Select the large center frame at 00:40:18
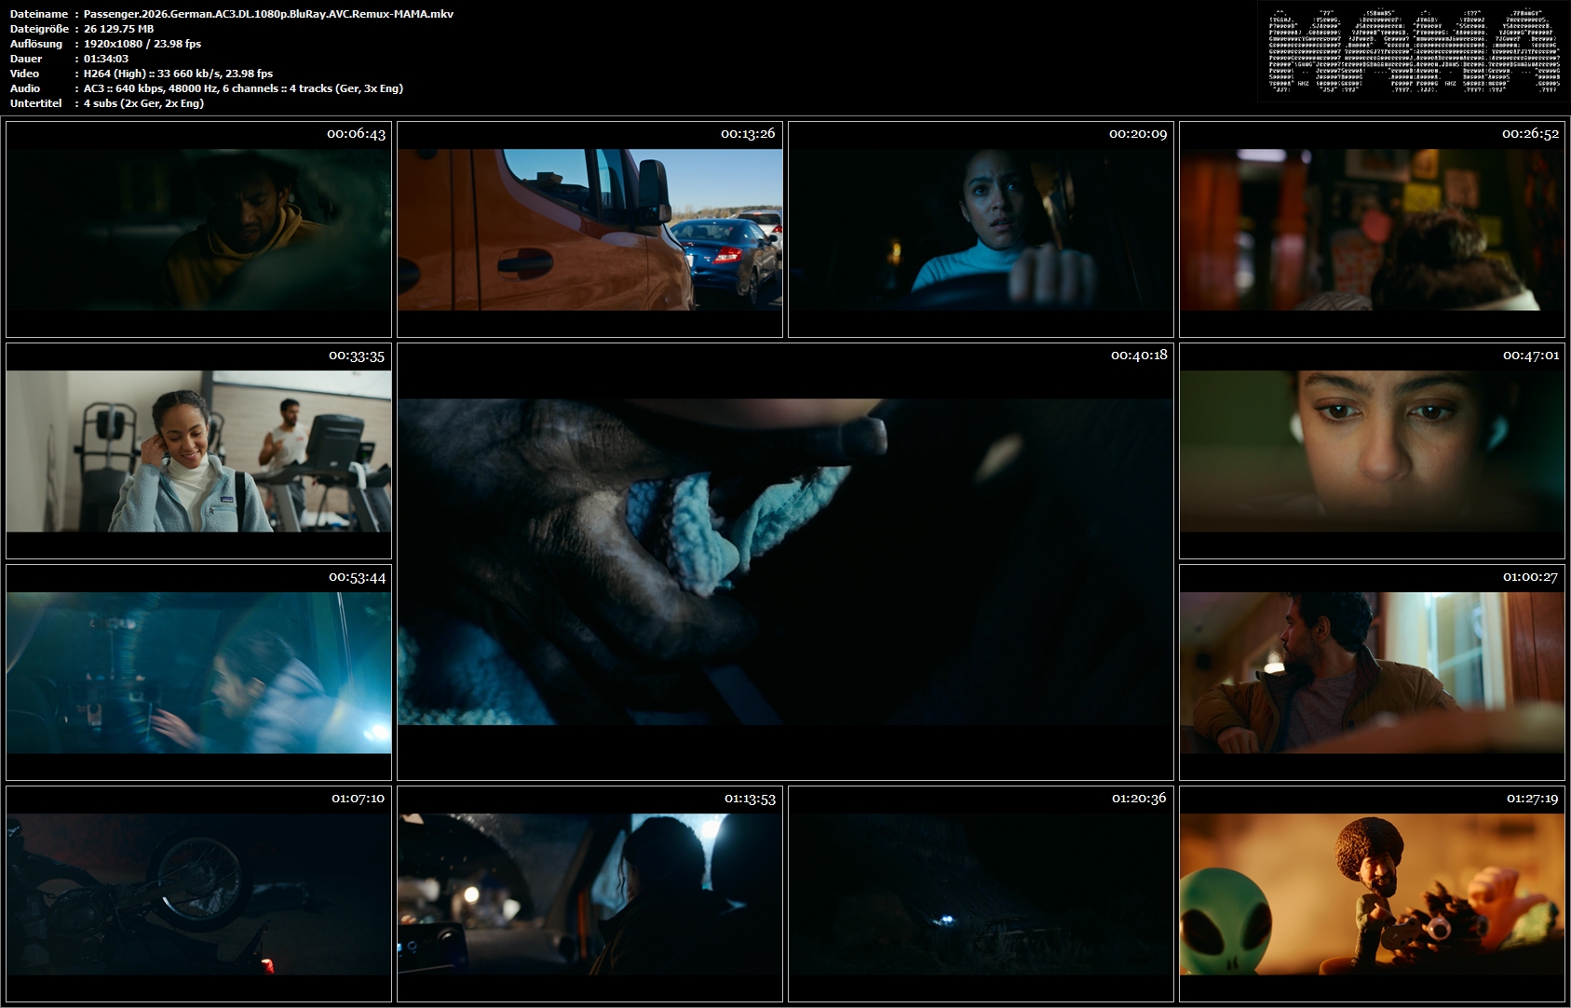The image size is (1571, 1008). click(785, 561)
